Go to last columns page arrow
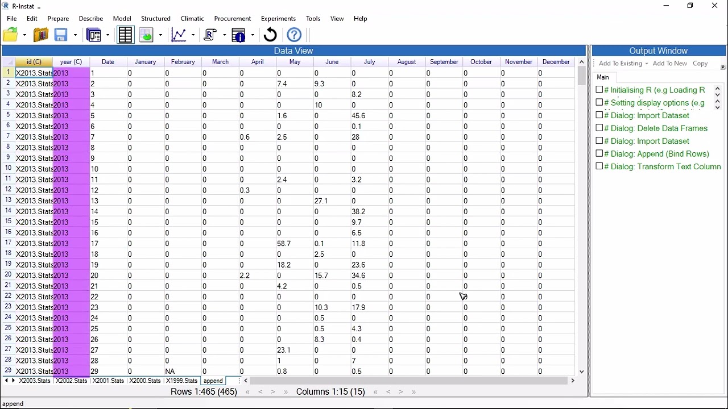The image size is (728, 409). click(413, 392)
